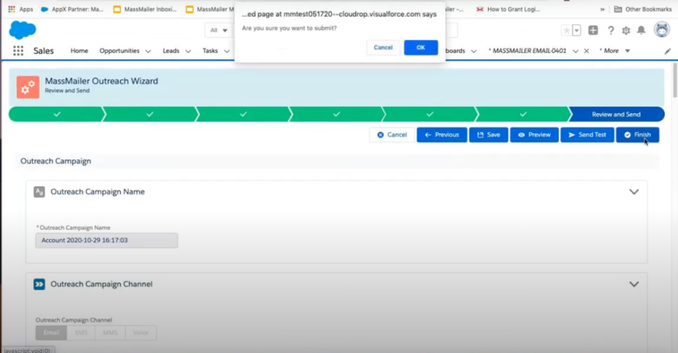Expand Tasks tab dropdown chevron

pos(226,51)
